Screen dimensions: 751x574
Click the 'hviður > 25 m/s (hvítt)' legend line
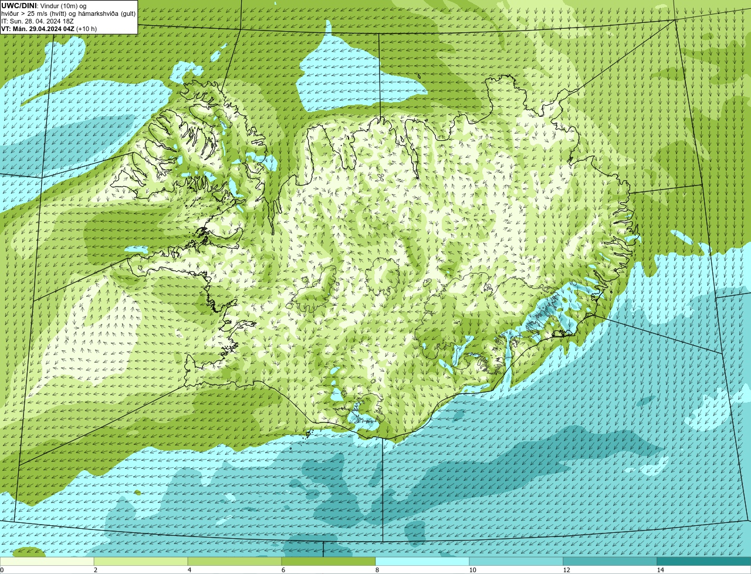[68, 13]
